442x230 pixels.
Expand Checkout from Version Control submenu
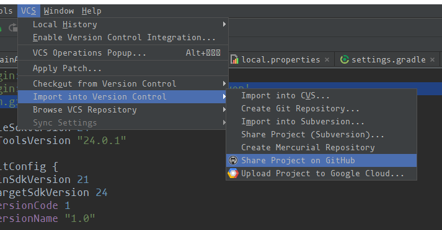coord(224,83)
